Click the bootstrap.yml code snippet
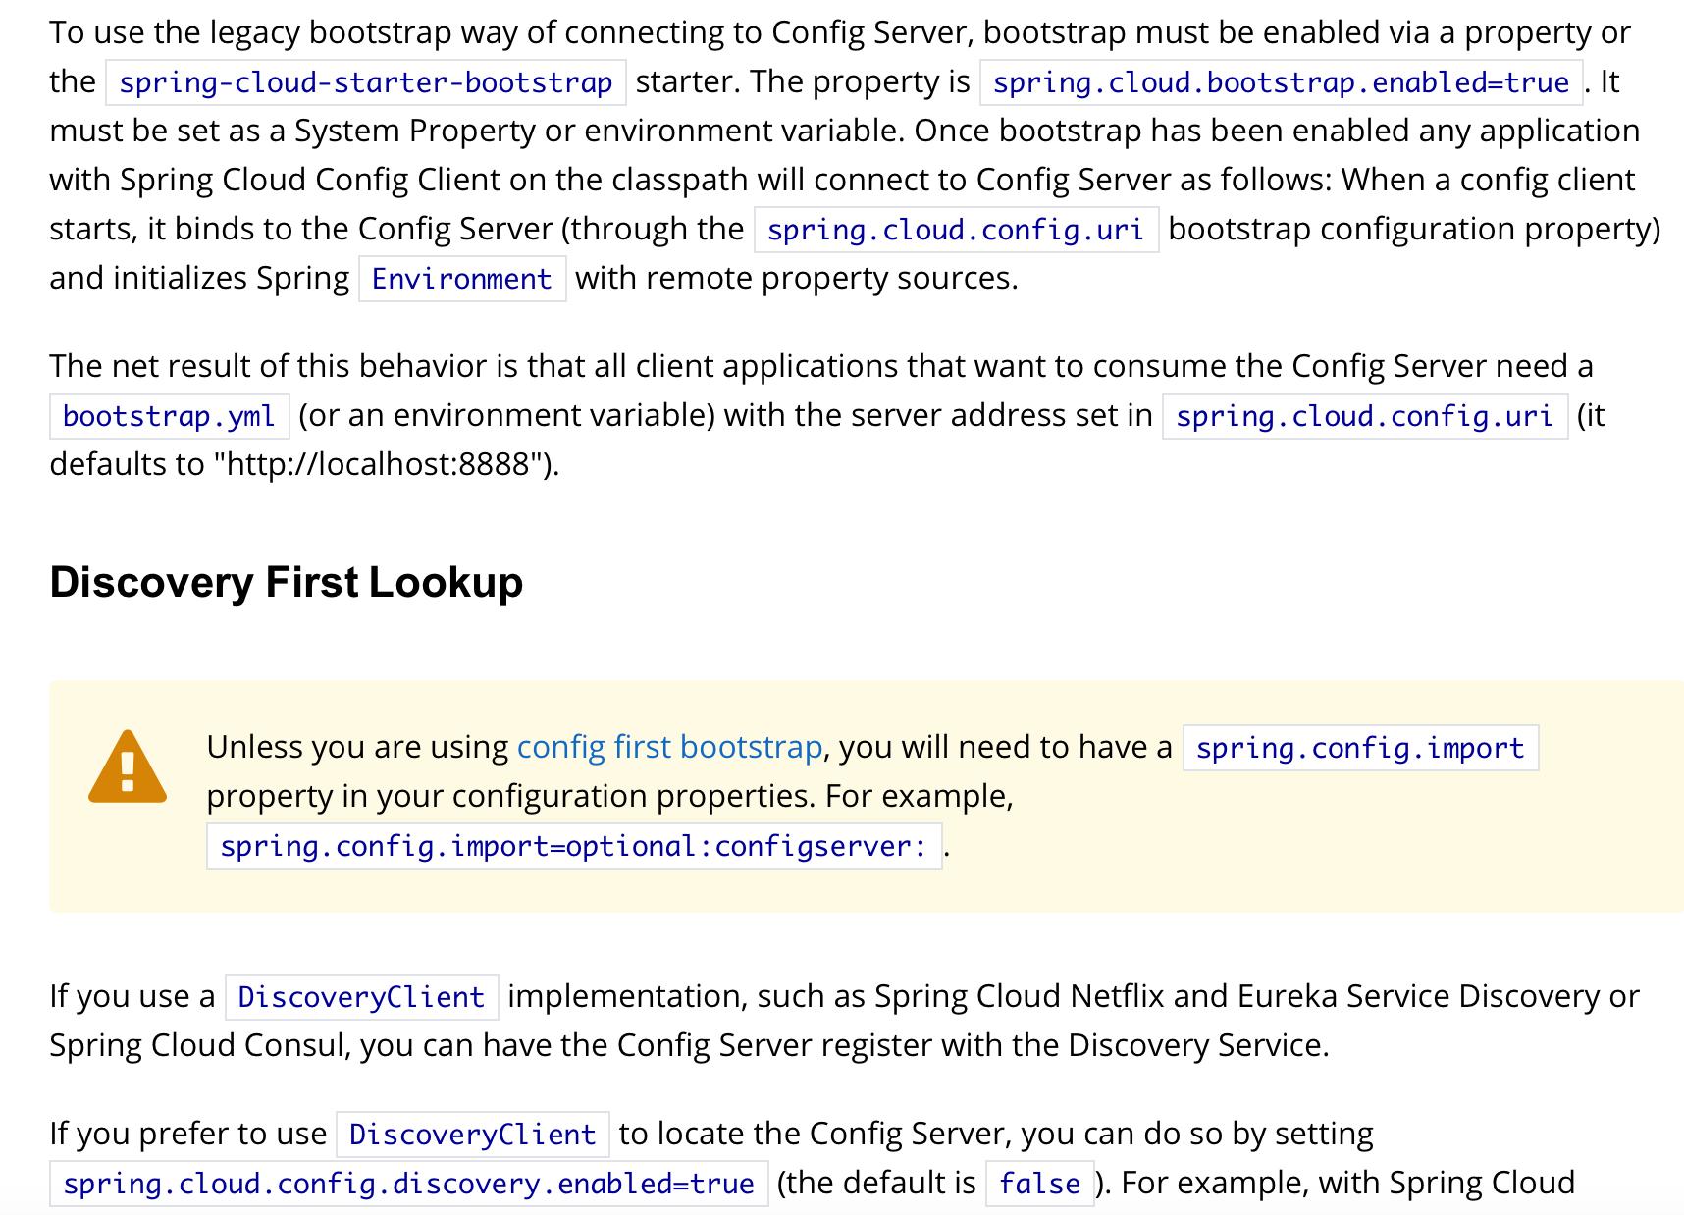 tap(169, 416)
